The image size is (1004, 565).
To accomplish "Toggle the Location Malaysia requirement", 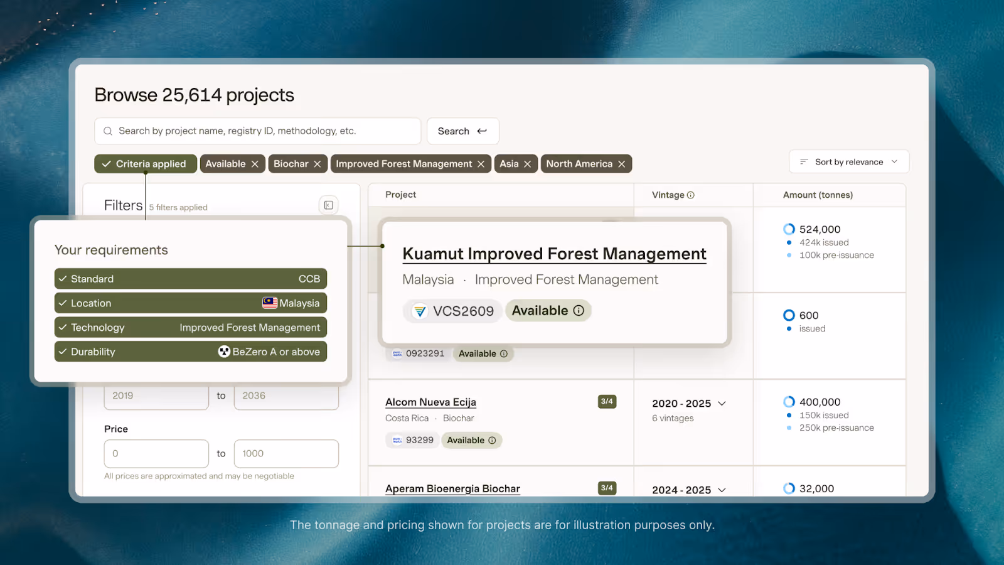I will coord(191,303).
